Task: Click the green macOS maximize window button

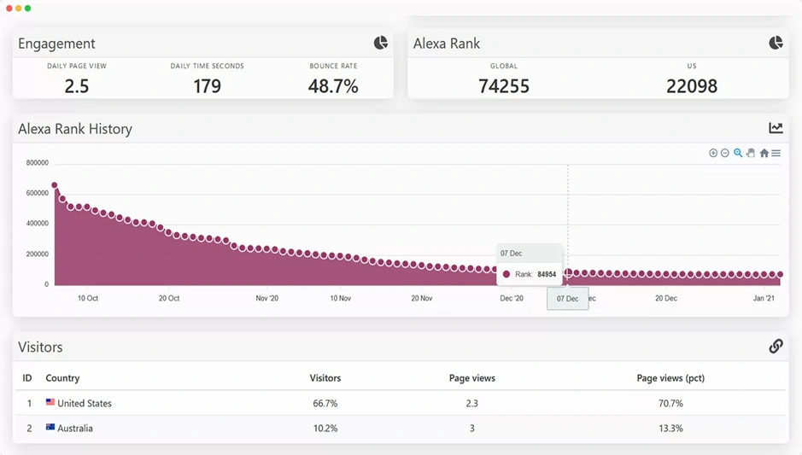Action: [x=28, y=9]
